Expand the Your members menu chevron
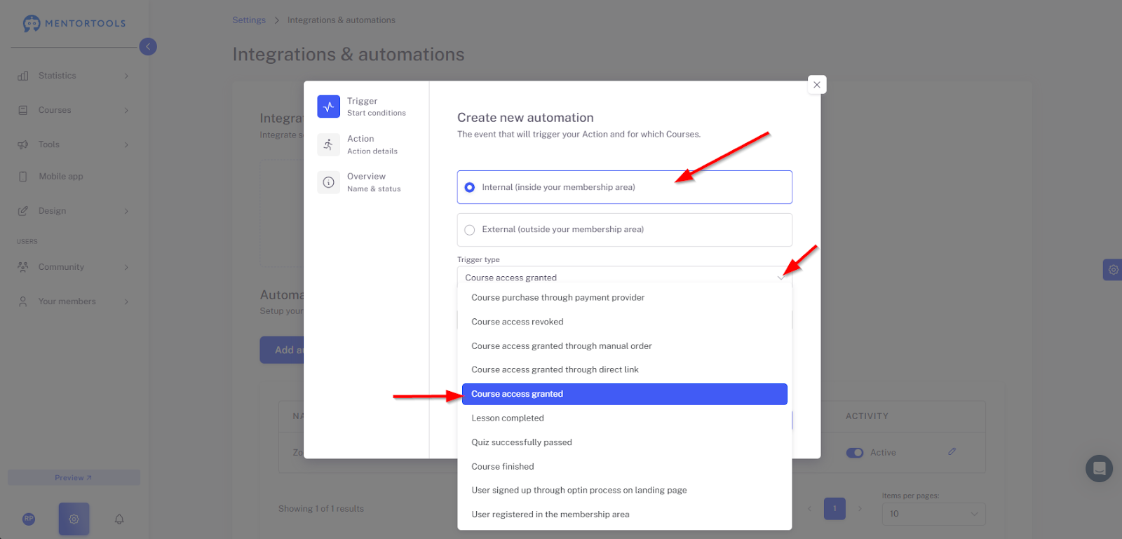Screen dimensions: 1122x539 coord(126,301)
